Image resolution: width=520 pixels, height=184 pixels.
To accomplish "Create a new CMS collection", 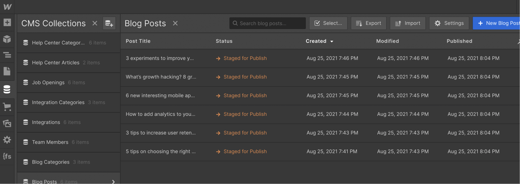I will click(x=109, y=23).
